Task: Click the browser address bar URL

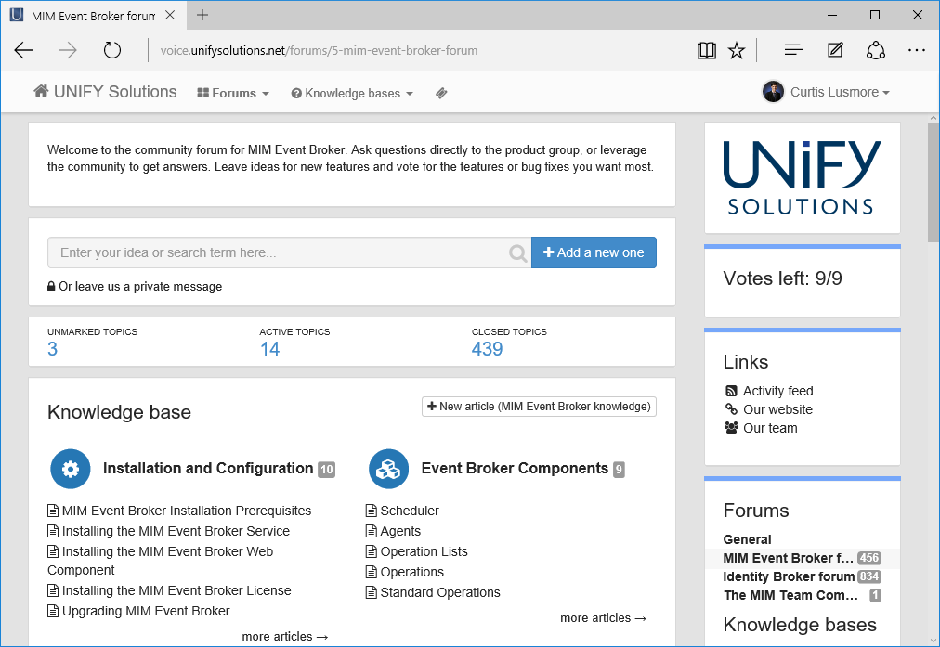Action: [x=319, y=50]
